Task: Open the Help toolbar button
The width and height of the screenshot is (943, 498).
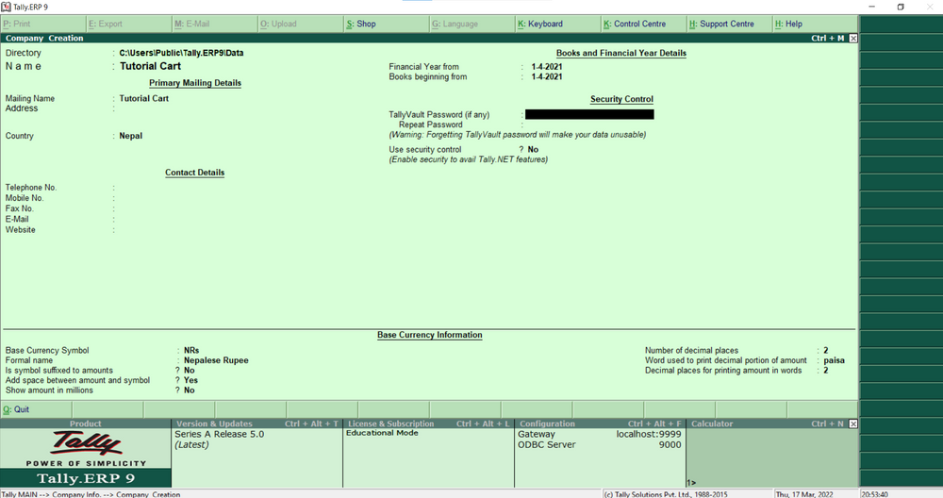Action: tap(816, 25)
